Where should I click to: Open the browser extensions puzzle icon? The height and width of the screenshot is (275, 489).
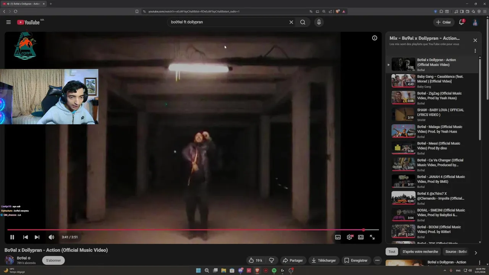coord(441,11)
